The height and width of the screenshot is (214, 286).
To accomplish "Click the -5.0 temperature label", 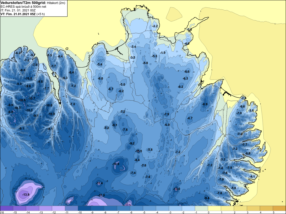I will [x=122, y=84].
